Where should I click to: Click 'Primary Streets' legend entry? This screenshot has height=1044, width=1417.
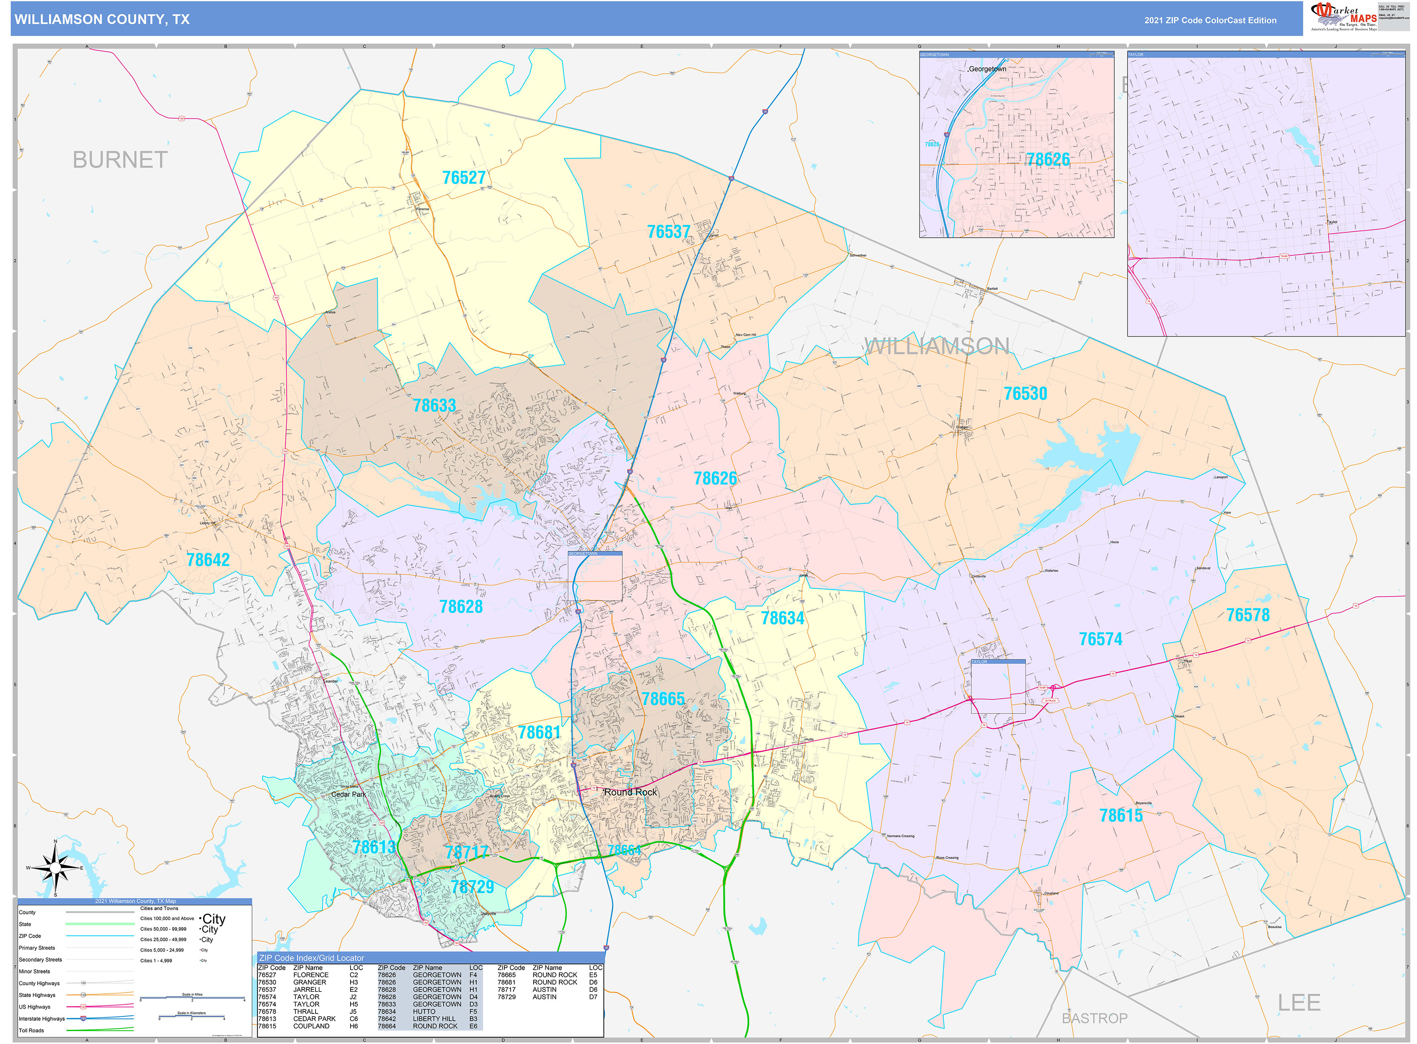point(37,948)
